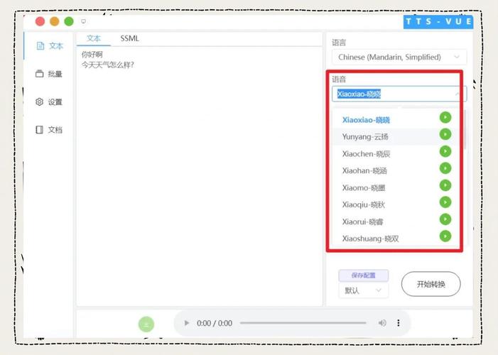Viewport: 498px width, 355px height.
Task: Mute the audio player volume
Action: click(382, 323)
